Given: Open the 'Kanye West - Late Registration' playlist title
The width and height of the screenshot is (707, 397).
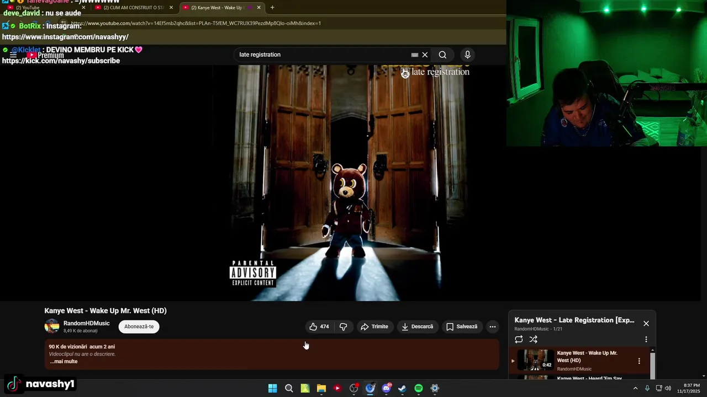Looking at the screenshot, I should [x=574, y=320].
